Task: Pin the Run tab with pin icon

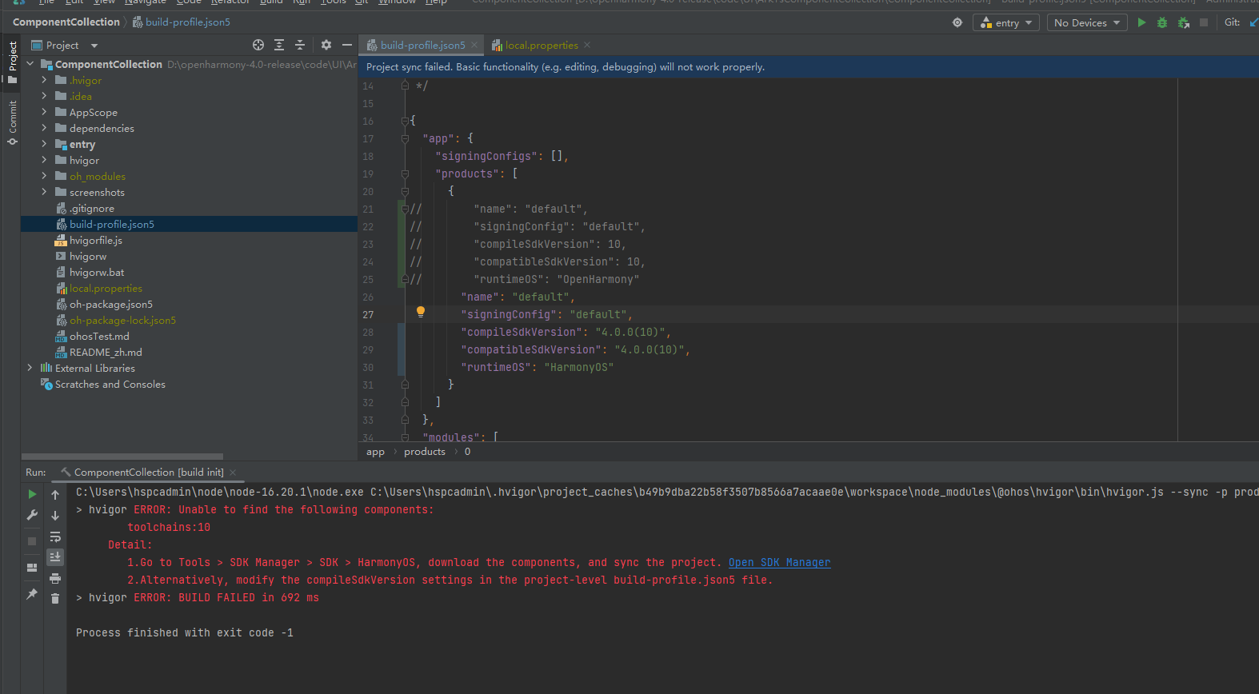Action: pos(32,594)
